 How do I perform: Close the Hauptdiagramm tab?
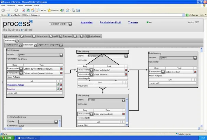click(20, 45)
